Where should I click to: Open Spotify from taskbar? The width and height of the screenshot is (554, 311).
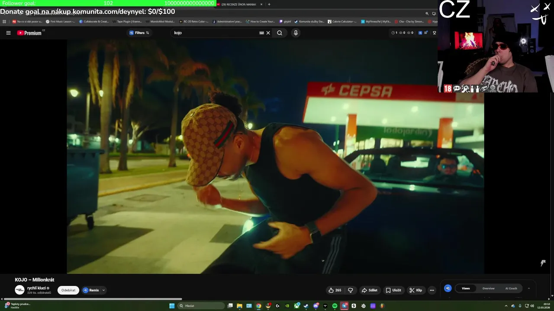click(x=335, y=306)
